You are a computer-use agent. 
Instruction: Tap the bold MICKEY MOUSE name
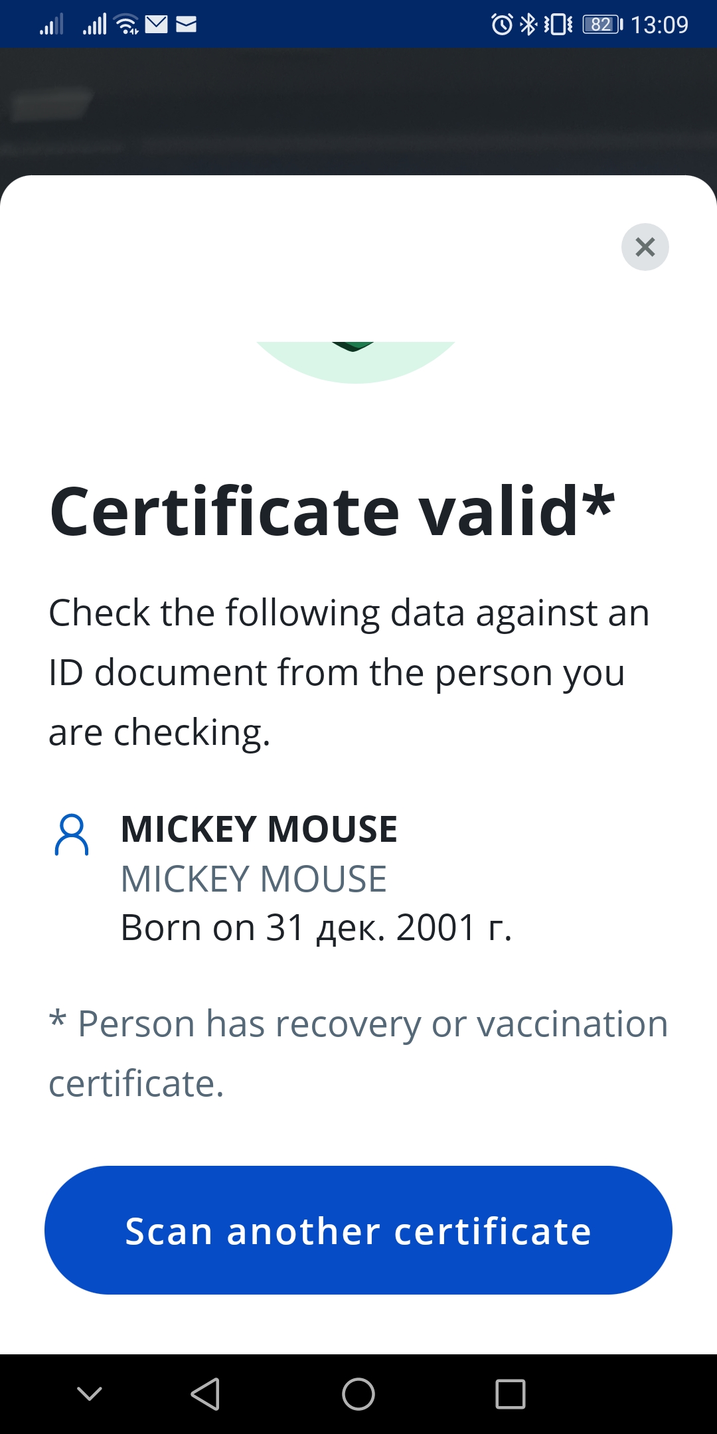coord(259,829)
